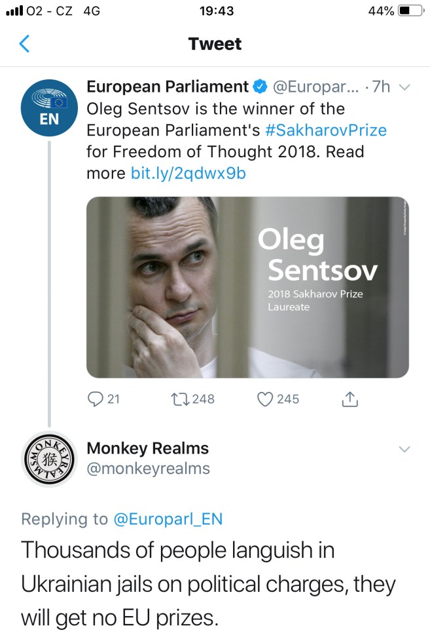Reply to the European Parliament tweet

click(96, 398)
